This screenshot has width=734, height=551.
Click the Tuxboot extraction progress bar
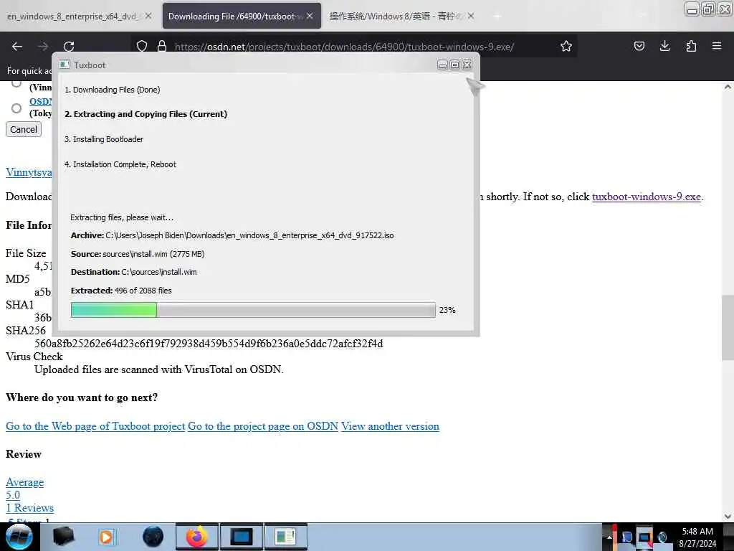click(253, 310)
